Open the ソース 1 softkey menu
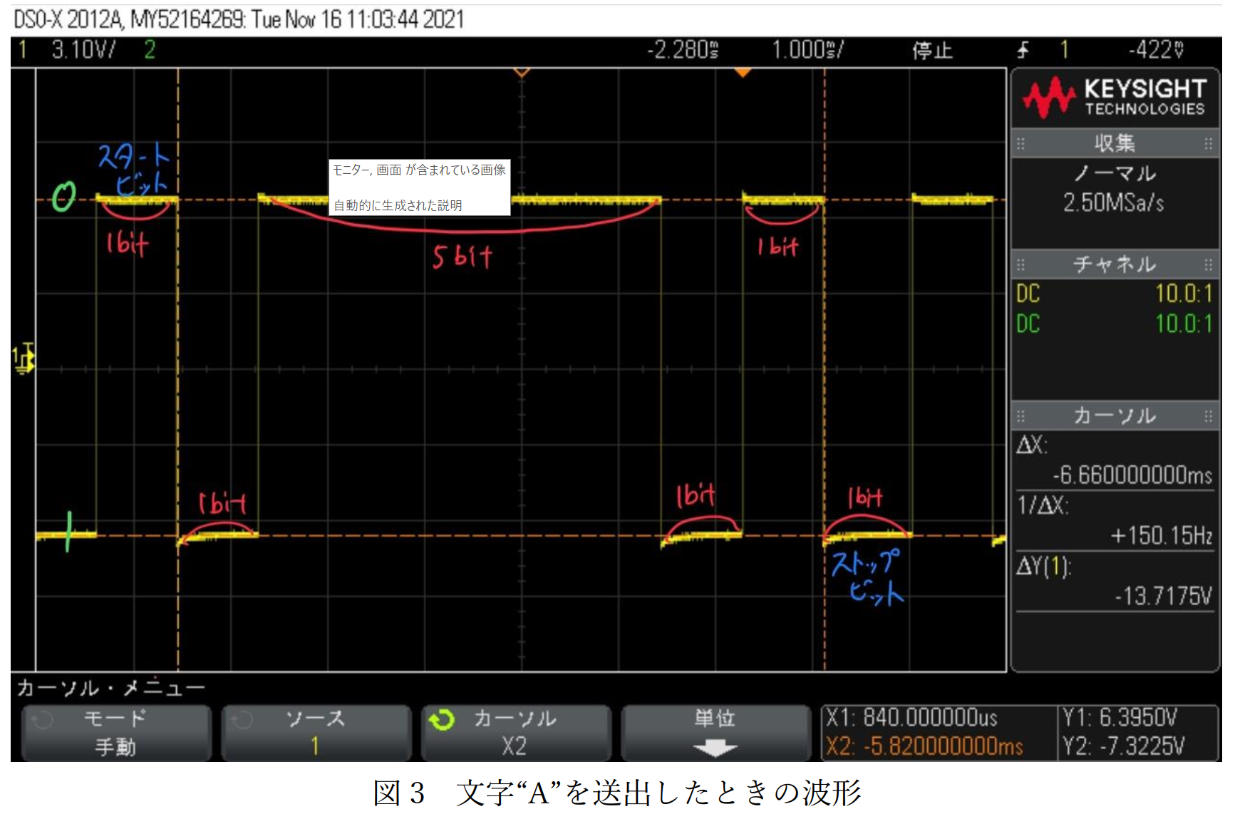Image resolution: width=1235 pixels, height=819 pixels. [316, 733]
